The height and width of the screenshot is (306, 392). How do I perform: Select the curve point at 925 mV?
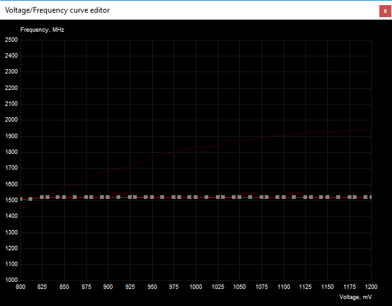pos(130,197)
